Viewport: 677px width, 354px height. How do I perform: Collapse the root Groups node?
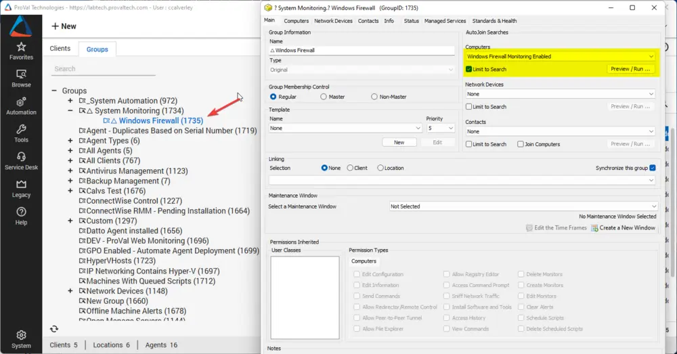pos(54,91)
